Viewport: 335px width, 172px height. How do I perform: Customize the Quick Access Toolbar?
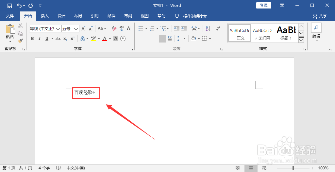point(40,6)
